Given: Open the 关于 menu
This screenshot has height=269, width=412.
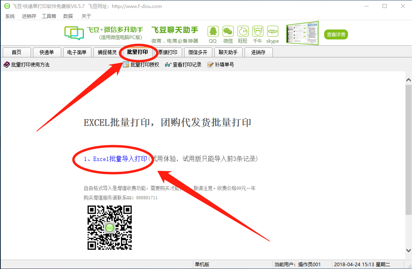Looking at the screenshot, I should coord(86,16).
